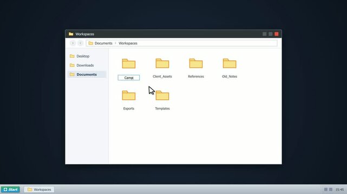Click the first navigation arrow button
This screenshot has height=194, width=347.
tap(73, 43)
